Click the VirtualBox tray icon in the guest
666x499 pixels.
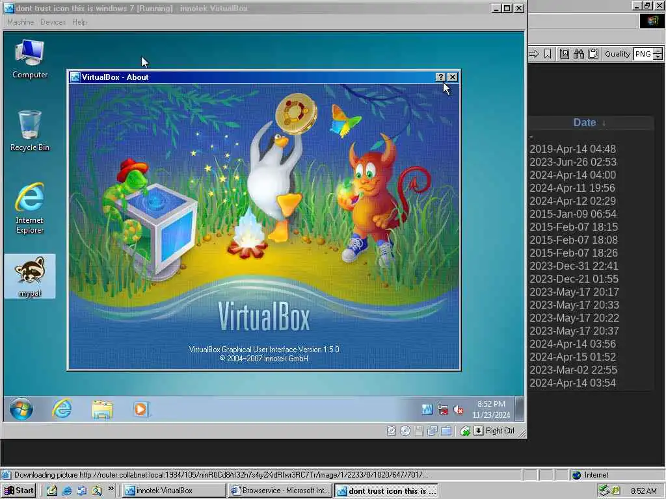coord(427,409)
